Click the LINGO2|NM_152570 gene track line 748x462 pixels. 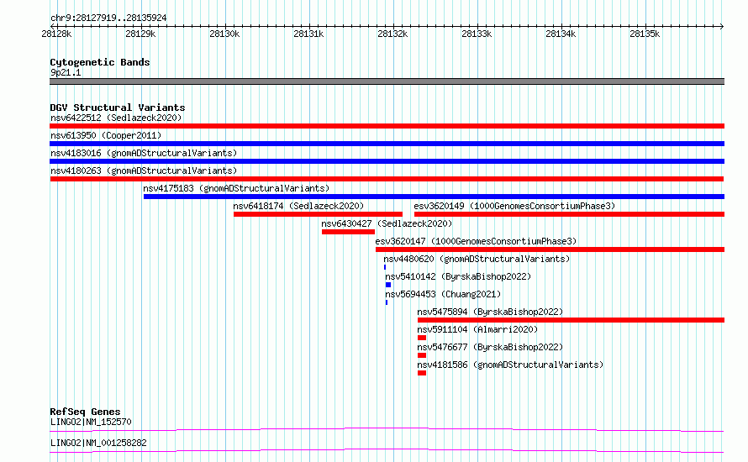coord(387,429)
